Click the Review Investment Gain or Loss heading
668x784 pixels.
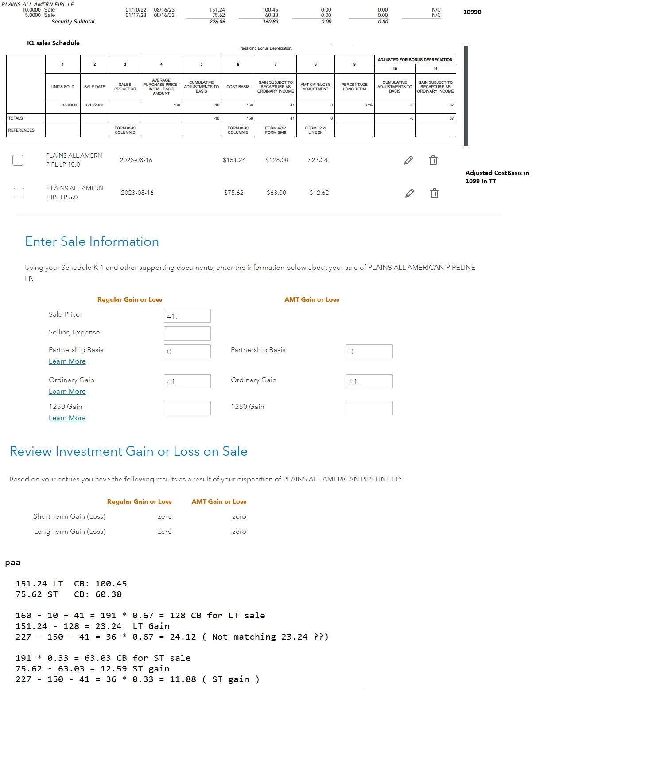point(128,451)
